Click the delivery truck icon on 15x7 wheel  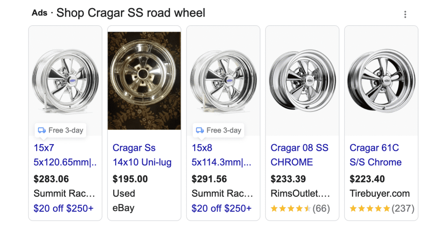42,130
